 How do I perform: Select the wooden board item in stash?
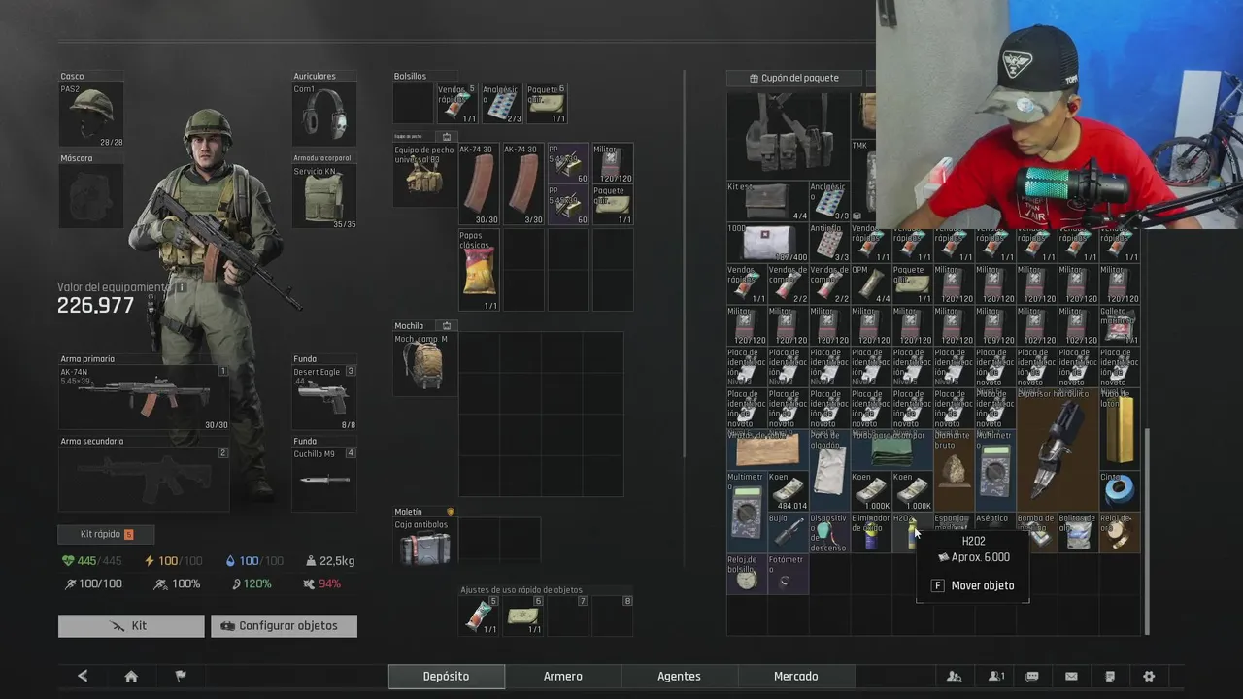point(767,449)
